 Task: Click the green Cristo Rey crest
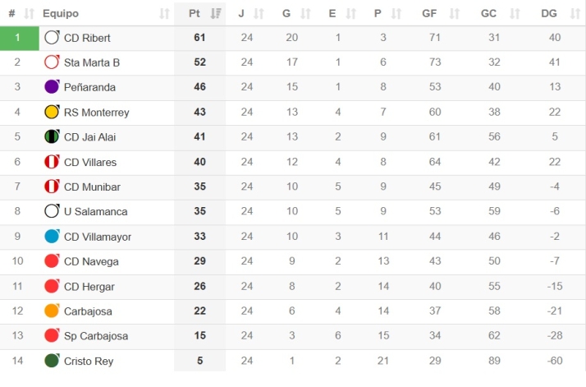(x=52, y=361)
